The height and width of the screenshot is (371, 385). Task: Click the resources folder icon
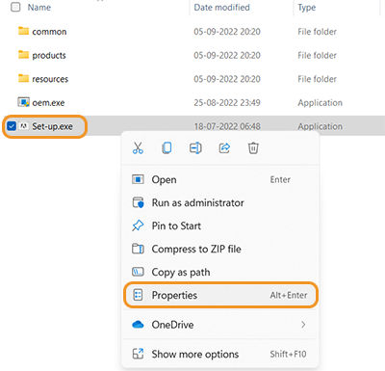23,78
